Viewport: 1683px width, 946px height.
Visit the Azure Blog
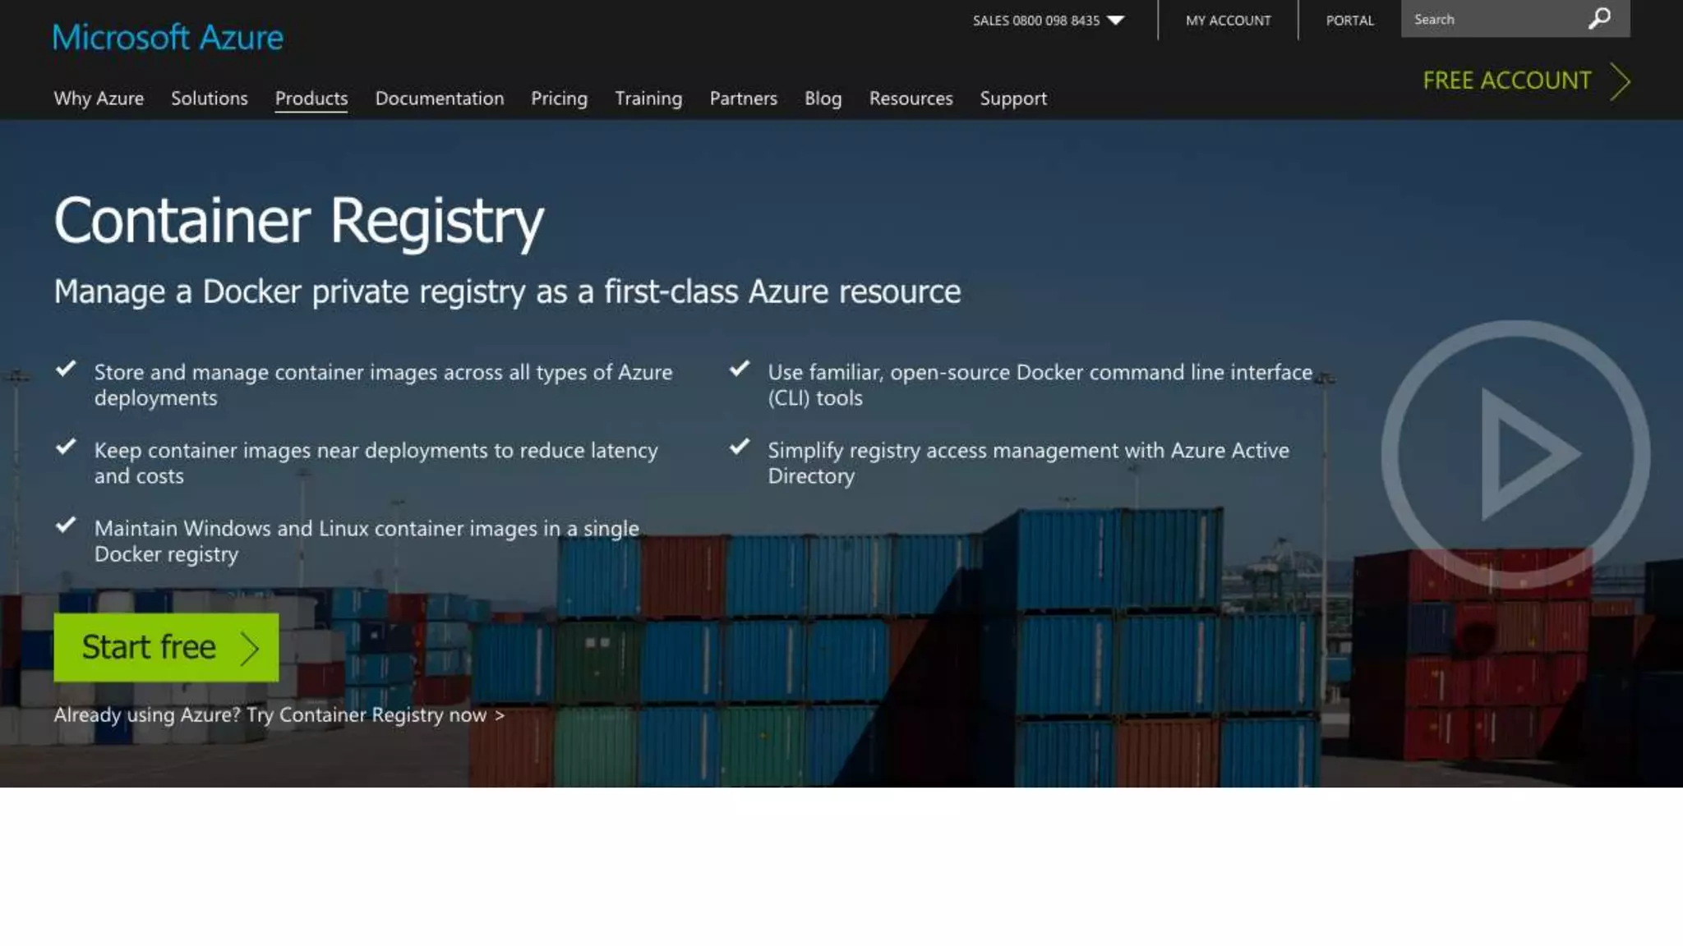pyautogui.click(x=823, y=99)
